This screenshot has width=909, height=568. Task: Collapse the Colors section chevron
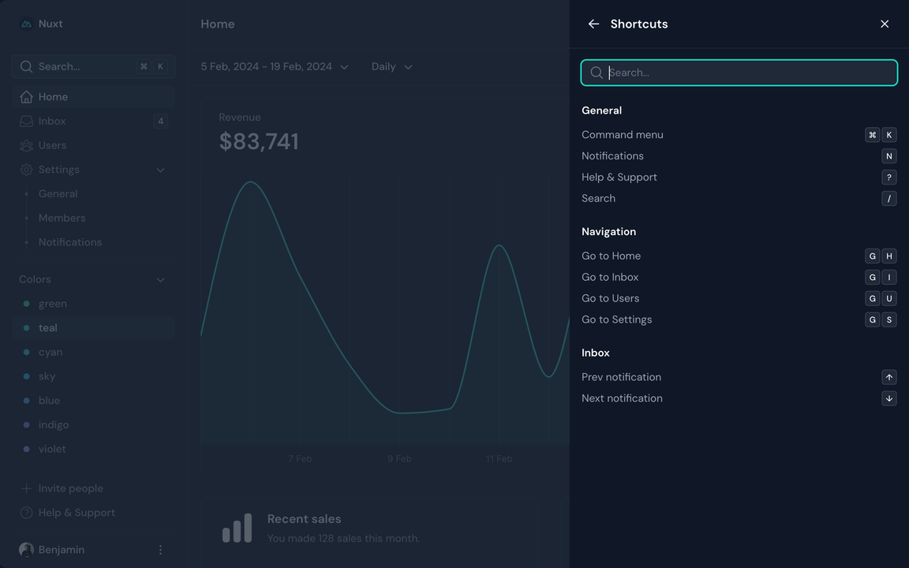[x=160, y=279]
